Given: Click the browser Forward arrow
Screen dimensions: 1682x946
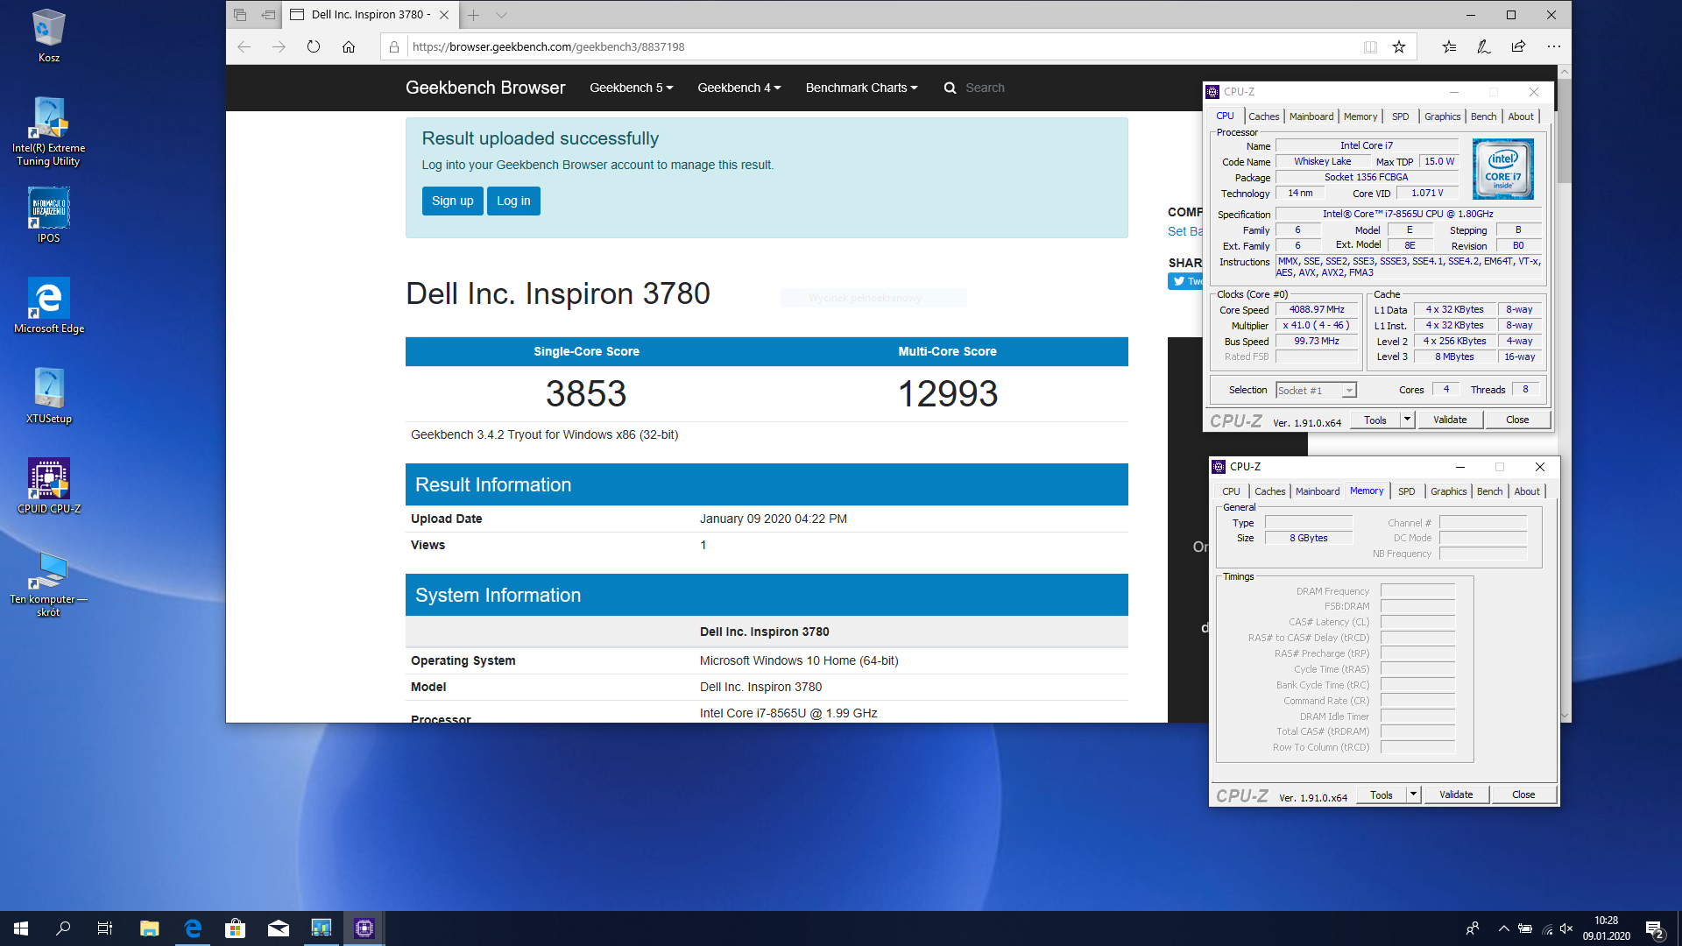Looking at the screenshot, I should 279,46.
